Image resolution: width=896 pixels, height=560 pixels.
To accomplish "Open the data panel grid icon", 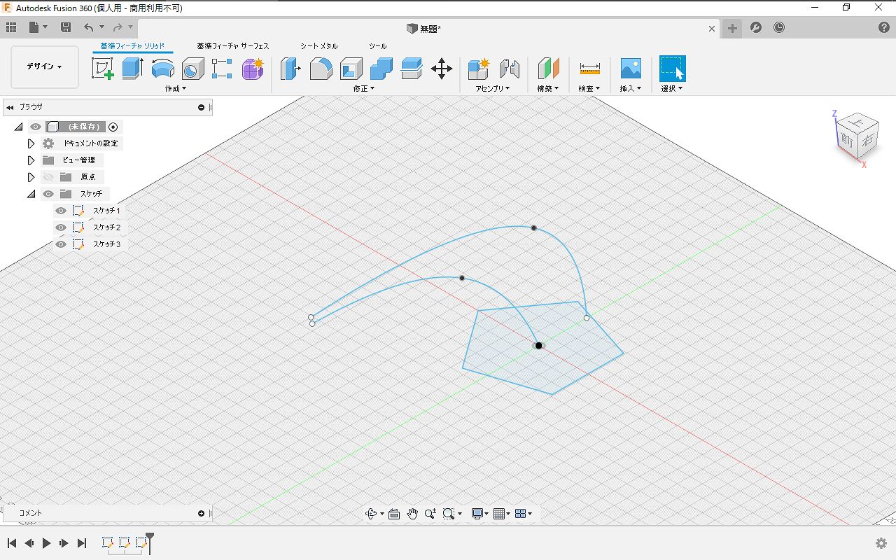I will 11,27.
